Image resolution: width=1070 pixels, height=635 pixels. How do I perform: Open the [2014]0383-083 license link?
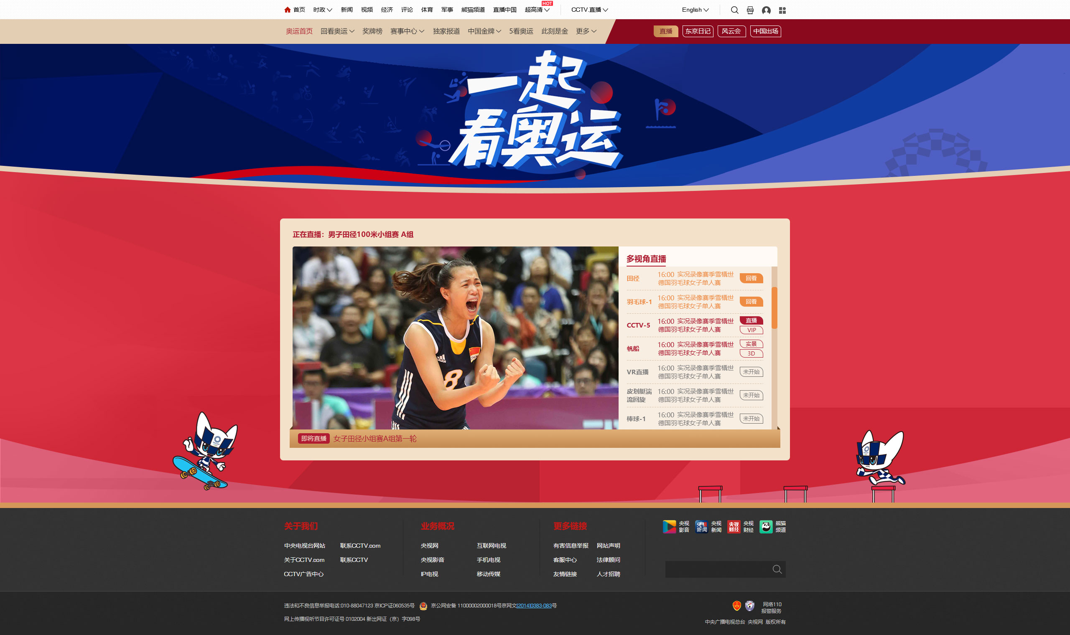point(534,605)
